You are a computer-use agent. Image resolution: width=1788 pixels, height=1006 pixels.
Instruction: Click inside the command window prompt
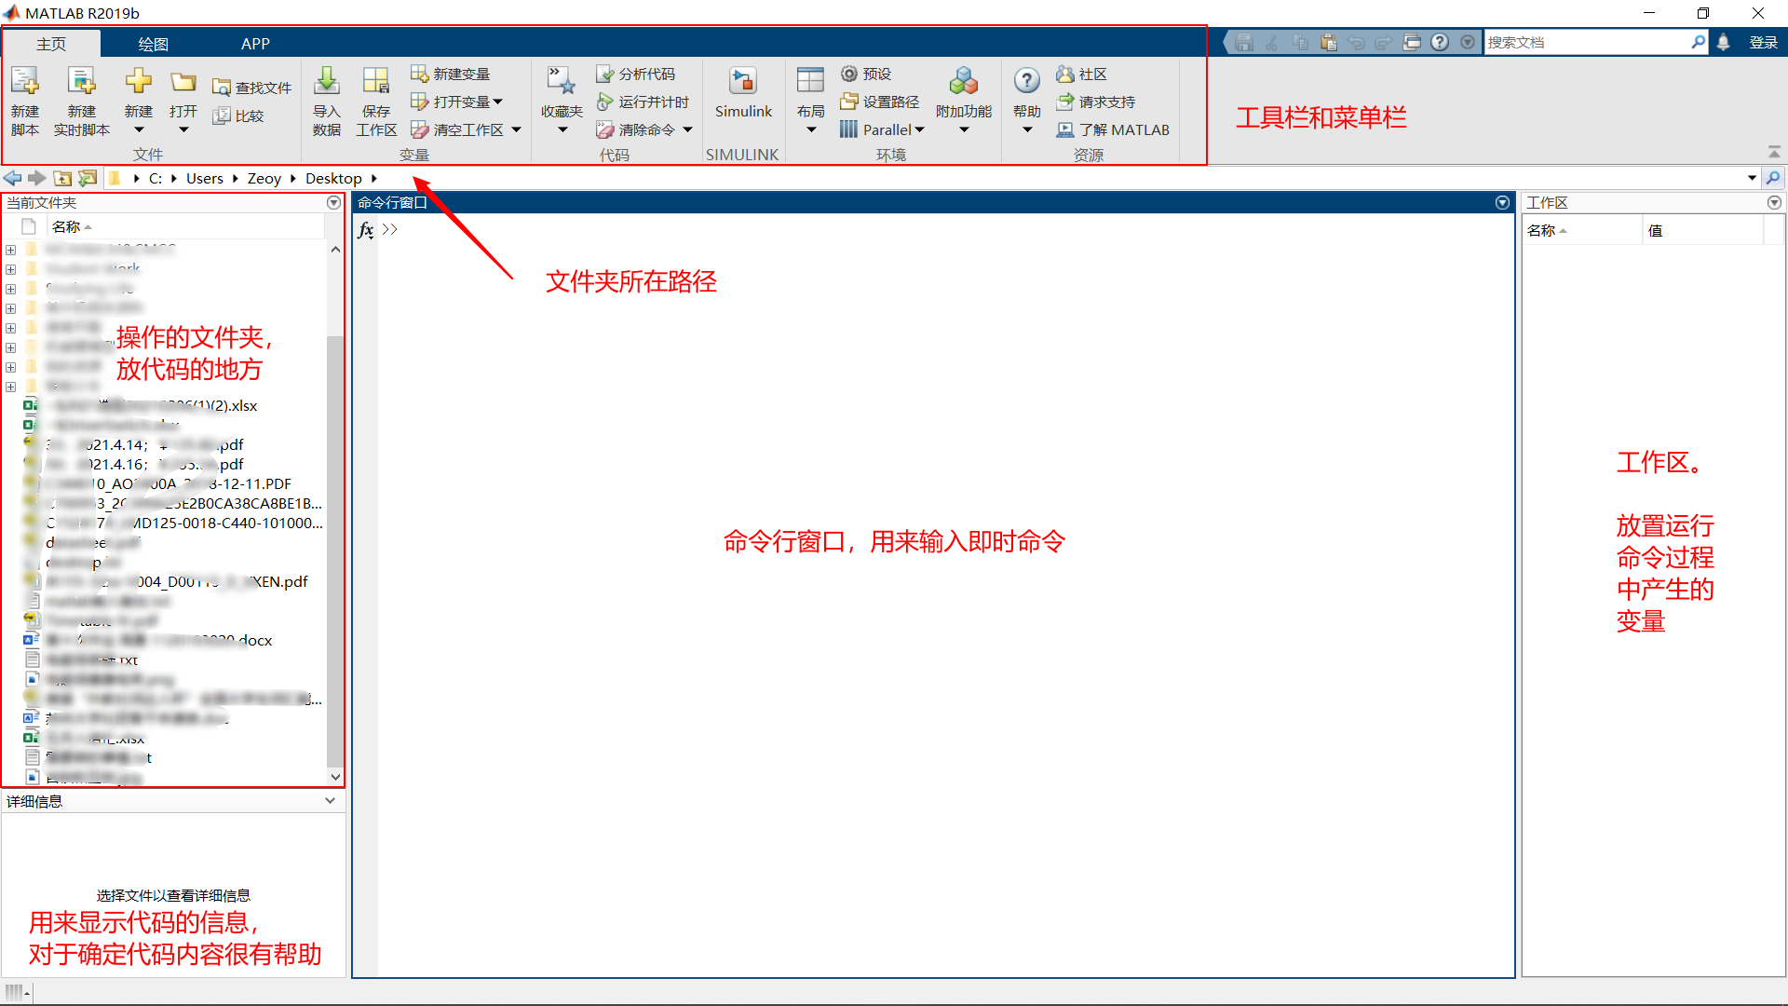coord(945,230)
